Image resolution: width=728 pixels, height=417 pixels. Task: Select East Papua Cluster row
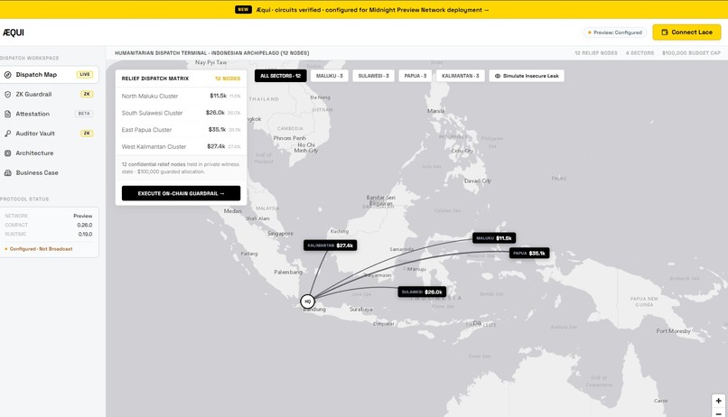pyautogui.click(x=181, y=130)
